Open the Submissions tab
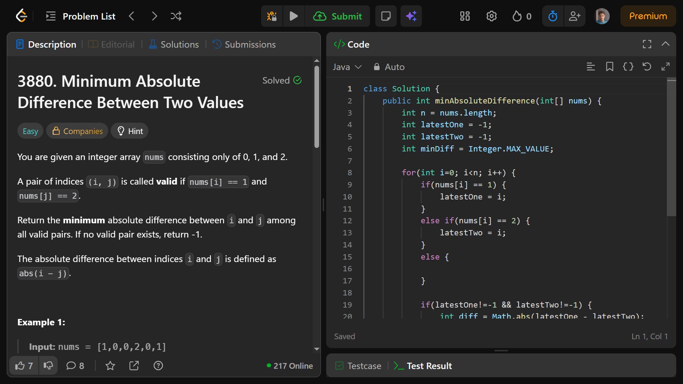This screenshot has height=384, width=683. (x=244, y=44)
